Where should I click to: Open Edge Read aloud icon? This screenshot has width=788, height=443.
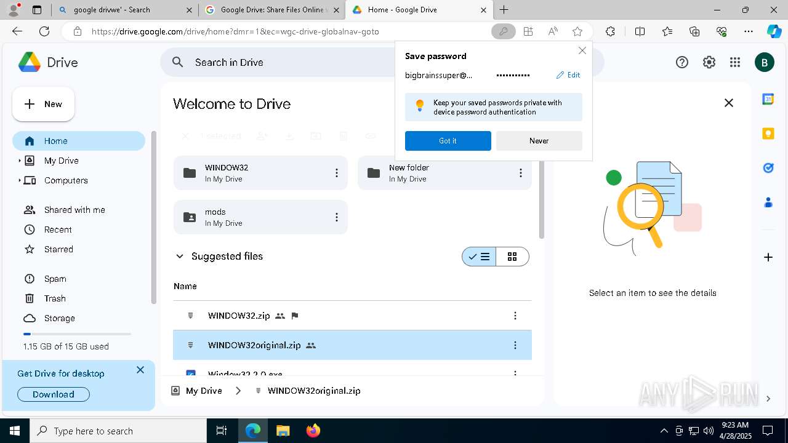click(553, 31)
